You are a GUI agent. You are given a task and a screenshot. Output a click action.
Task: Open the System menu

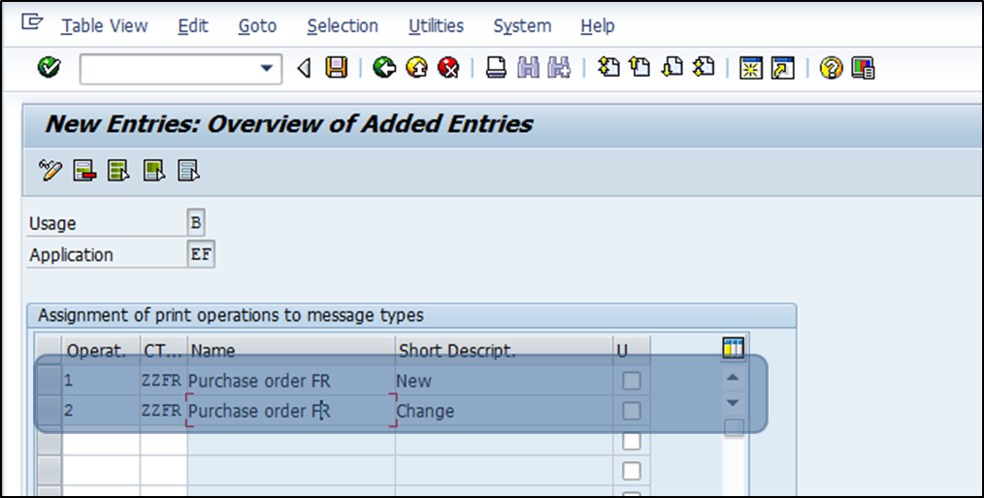[x=522, y=26]
